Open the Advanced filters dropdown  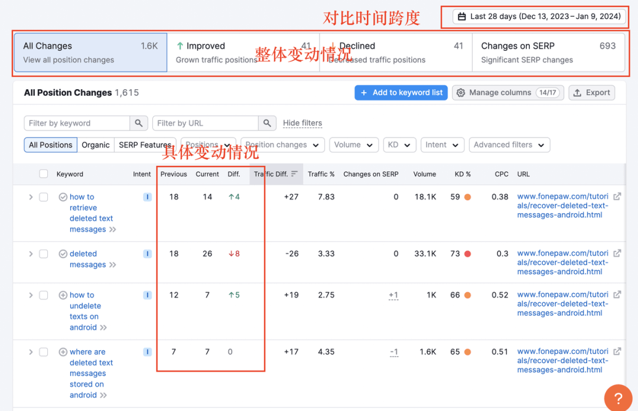509,145
